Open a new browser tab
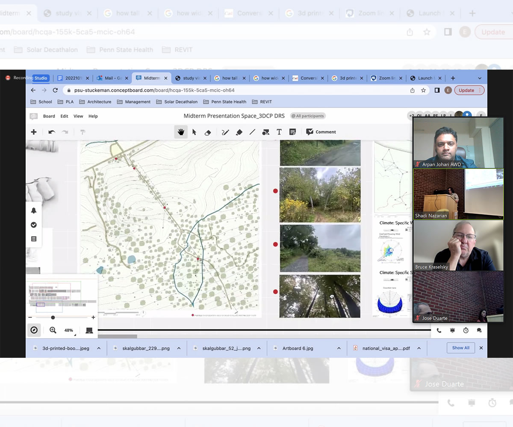 coord(453,78)
